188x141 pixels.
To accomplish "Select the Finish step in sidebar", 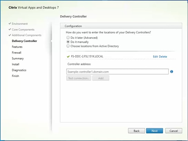I will click(15, 76).
